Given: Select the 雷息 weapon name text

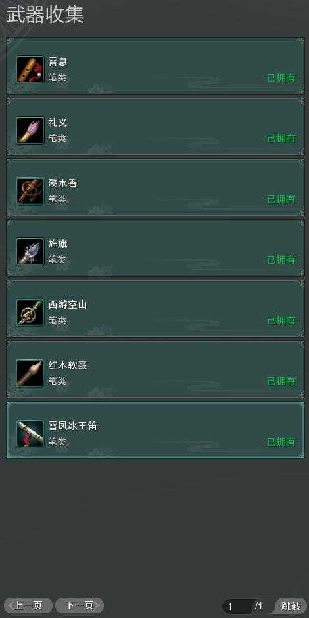Looking at the screenshot, I should click(x=58, y=62).
